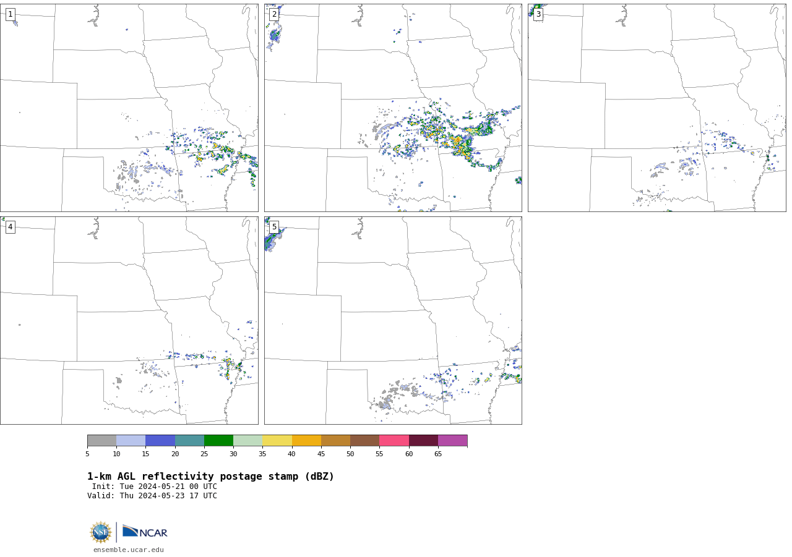Screen dimensions: 792x557
Task: Click the '1-km AGL reflectivity postage stamp' title
Action: click(x=210, y=477)
